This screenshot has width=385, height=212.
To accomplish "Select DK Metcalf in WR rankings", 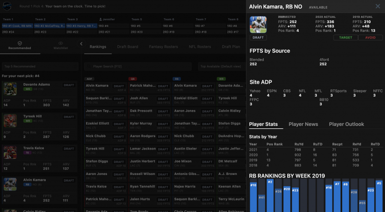I will pos(228,162).
